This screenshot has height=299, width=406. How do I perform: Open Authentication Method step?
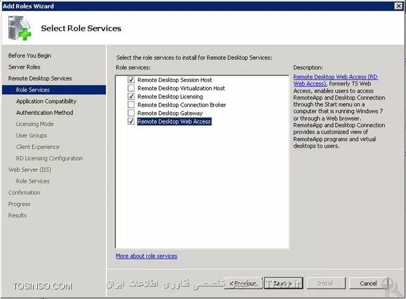pos(44,113)
